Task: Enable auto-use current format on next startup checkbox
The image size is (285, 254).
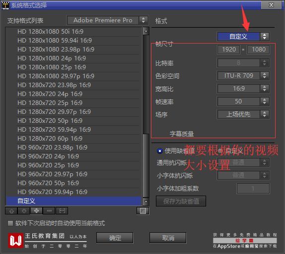Action: pyautogui.click(x=10, y=223)
